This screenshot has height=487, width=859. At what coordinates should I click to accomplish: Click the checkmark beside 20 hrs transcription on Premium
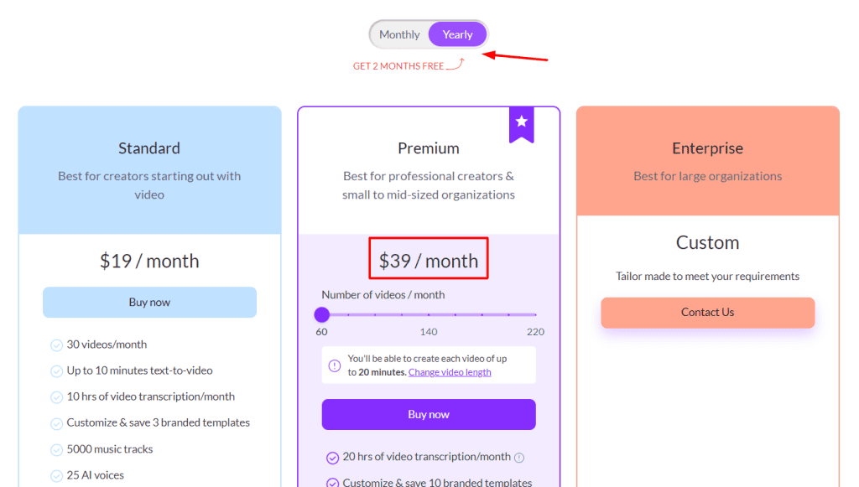click(331, 456)
